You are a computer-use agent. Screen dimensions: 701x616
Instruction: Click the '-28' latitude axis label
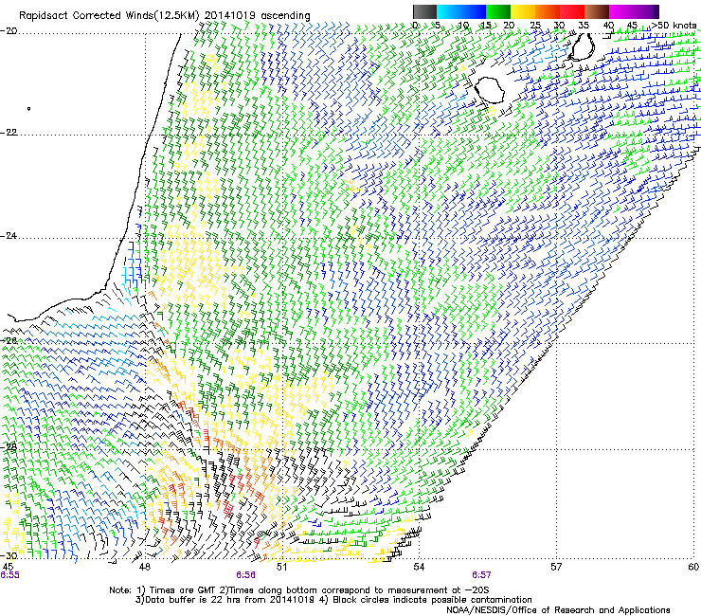point(9,447)
